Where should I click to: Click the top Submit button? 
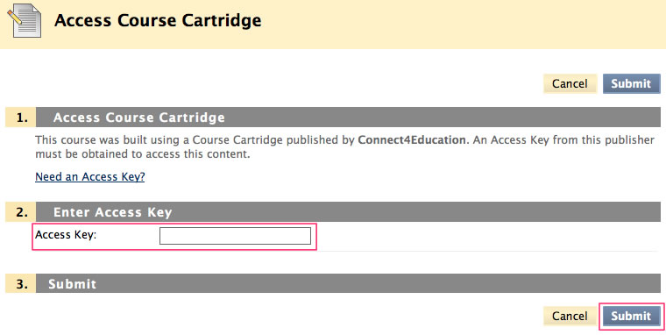pos(631,83)
